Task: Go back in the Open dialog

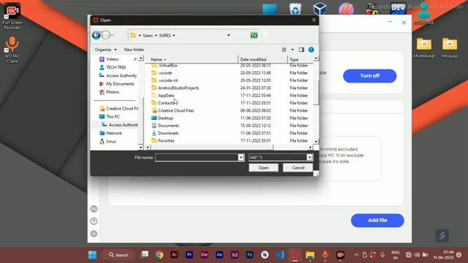Action: [96, 36]
